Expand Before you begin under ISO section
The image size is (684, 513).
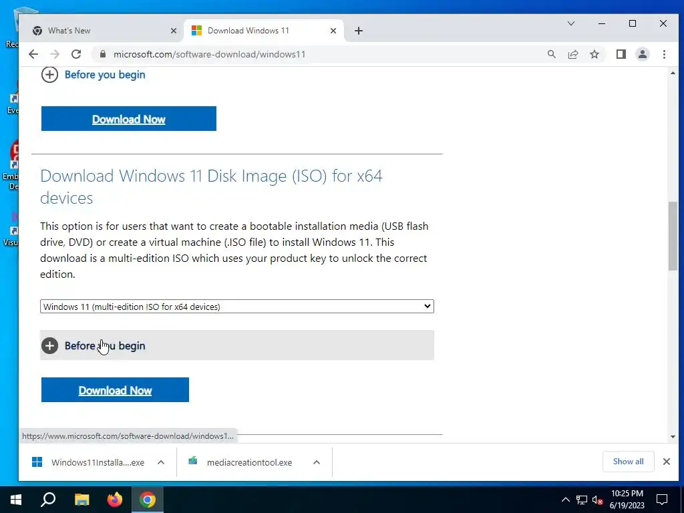(237, 345)
